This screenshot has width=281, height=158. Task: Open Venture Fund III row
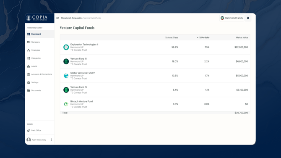pos(155,61)
